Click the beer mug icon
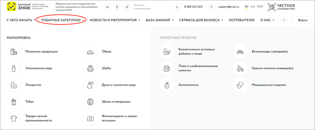Viewport: 315px width, 130px height. (x=167, y=69)
